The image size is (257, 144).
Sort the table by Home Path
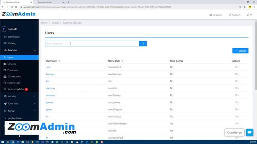point(115,61)
